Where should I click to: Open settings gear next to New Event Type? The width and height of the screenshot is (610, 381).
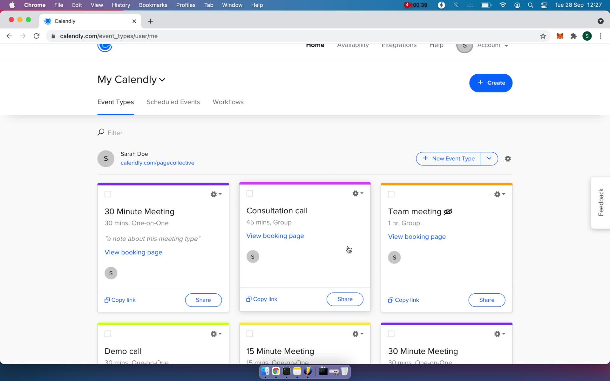click(x=508, y=159)
